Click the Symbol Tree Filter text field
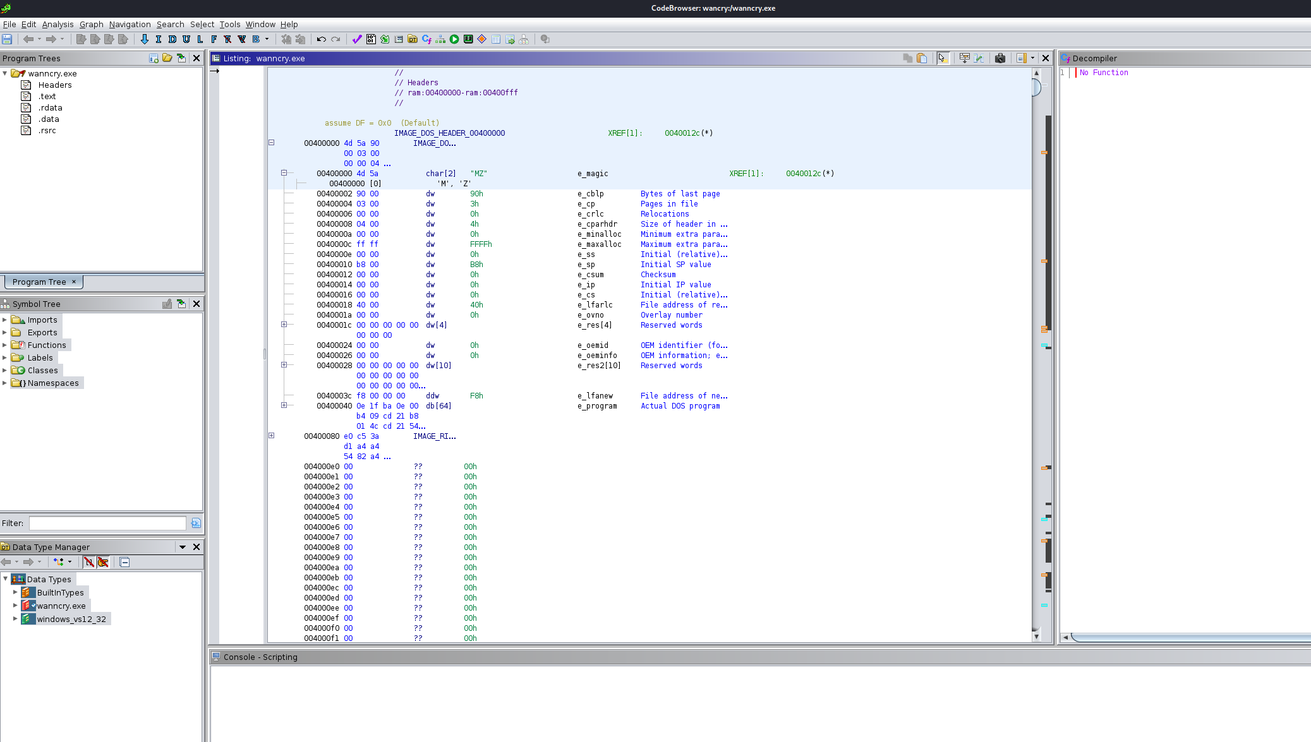The image size is (1311, 742). click(107, 523)
